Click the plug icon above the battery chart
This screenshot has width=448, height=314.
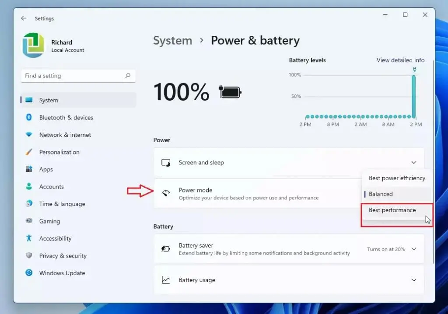click(x=414, y=70)
